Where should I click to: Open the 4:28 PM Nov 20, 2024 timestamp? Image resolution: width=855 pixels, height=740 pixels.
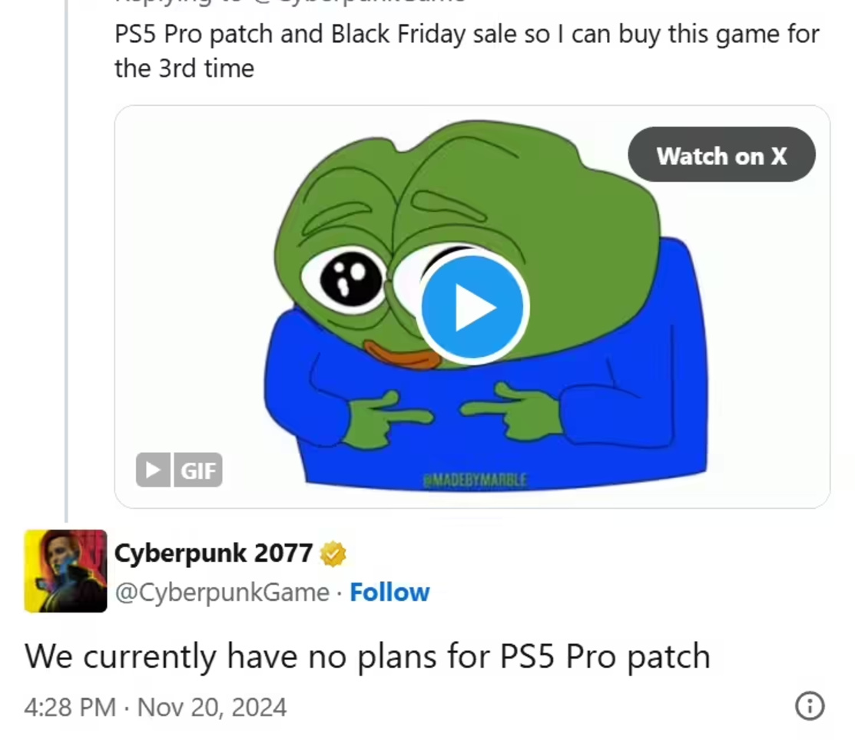(x=155, y=707)
